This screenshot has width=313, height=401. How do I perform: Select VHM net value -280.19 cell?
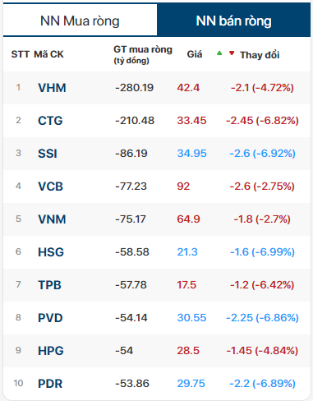pos(135,88)
